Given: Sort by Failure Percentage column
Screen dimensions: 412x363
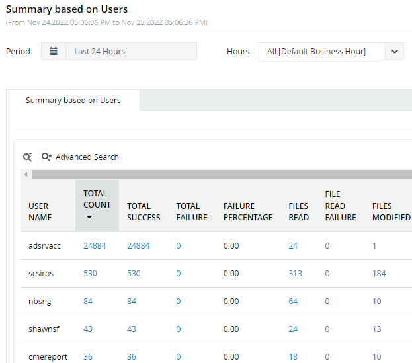Looking at the screenshot, I should [x=248, y=212].
